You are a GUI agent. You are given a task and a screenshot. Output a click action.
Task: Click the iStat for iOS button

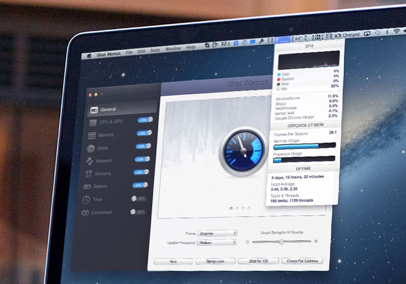258,261
